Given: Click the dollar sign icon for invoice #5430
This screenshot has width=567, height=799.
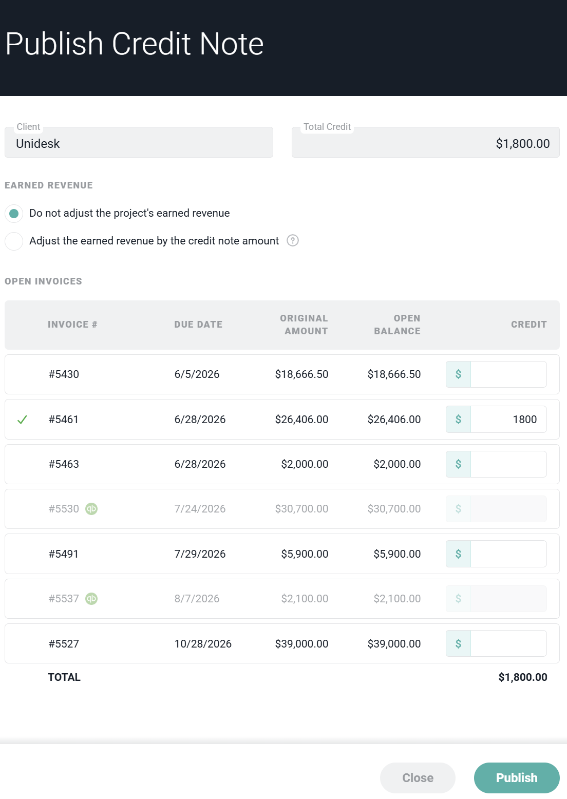Looking at the screenshot, I should (458, 374).
